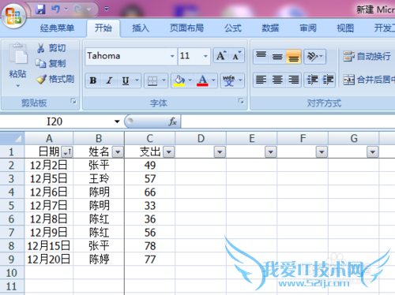Open the 剪贴板 dialog launcher

click(x=73, y=101)
